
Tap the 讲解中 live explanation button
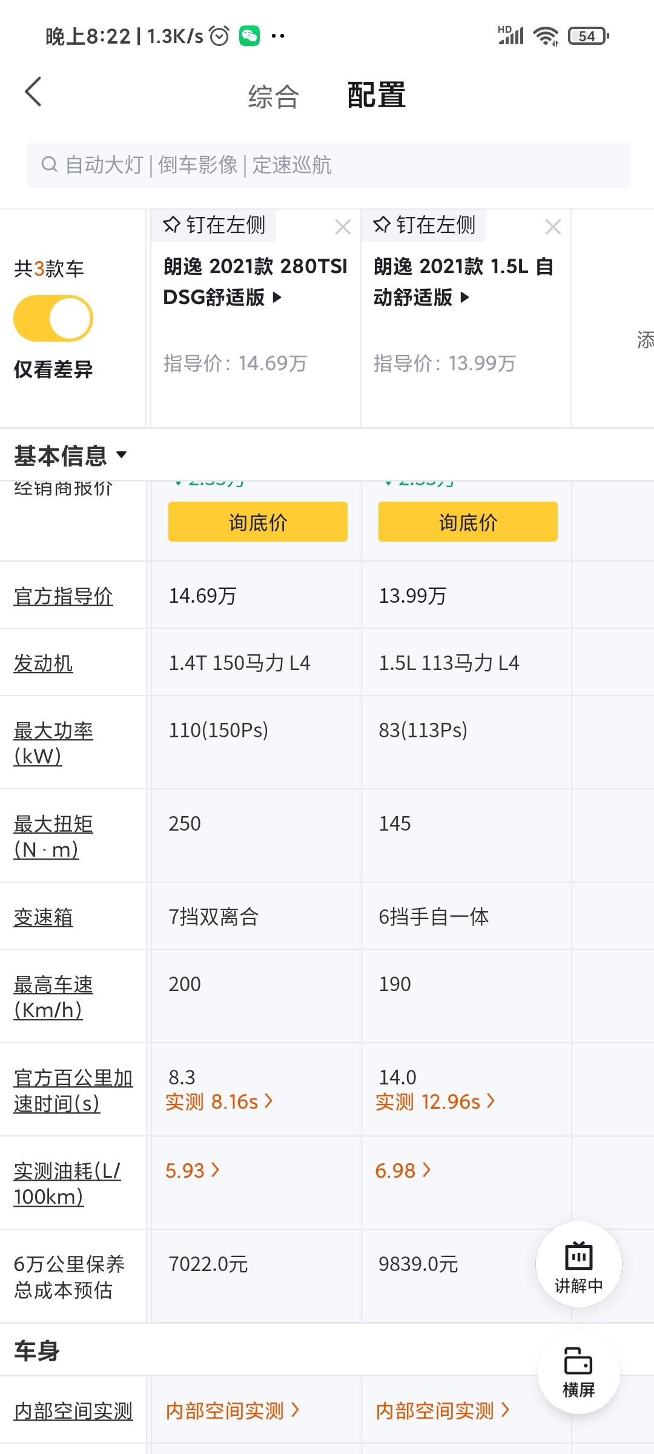[579, 1264]
